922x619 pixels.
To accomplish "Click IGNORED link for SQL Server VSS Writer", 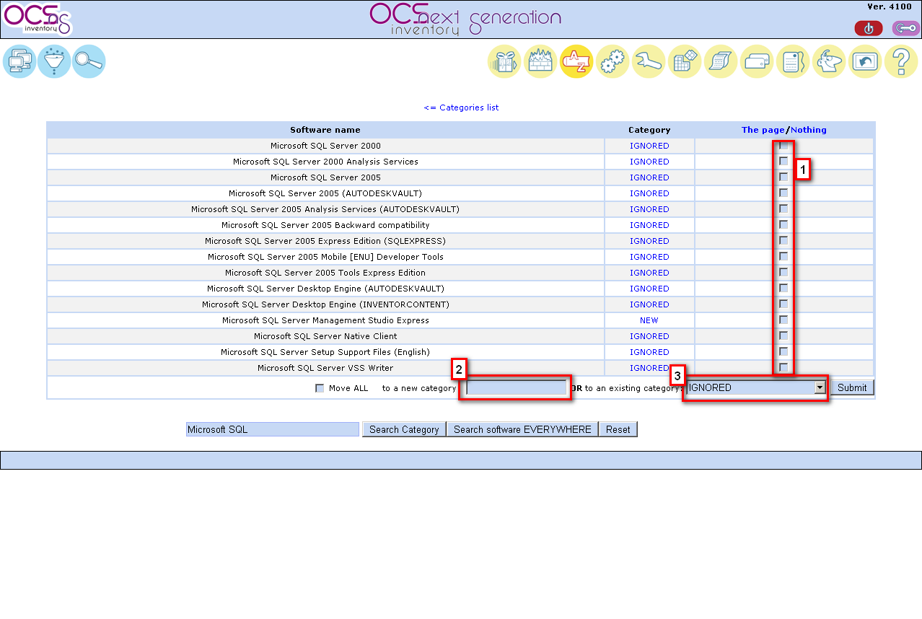I will click(x=649, y=368).
